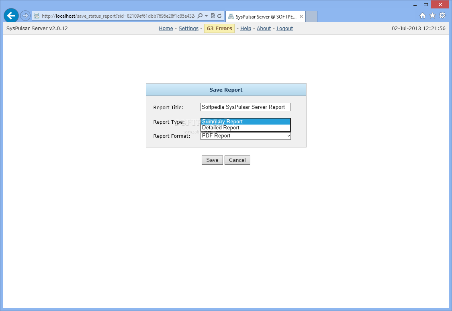452x311 pixels.
Task: Click the Save Report dialog header
Action: point(226,90)
